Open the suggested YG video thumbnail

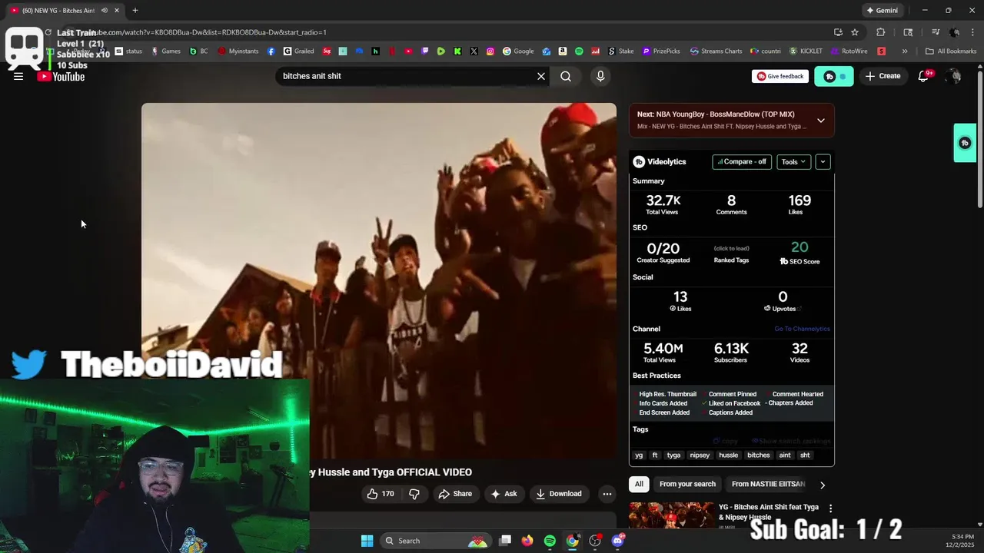[671, 515]
